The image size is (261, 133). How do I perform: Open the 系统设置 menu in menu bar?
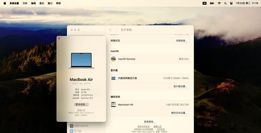tap(14, 3)
